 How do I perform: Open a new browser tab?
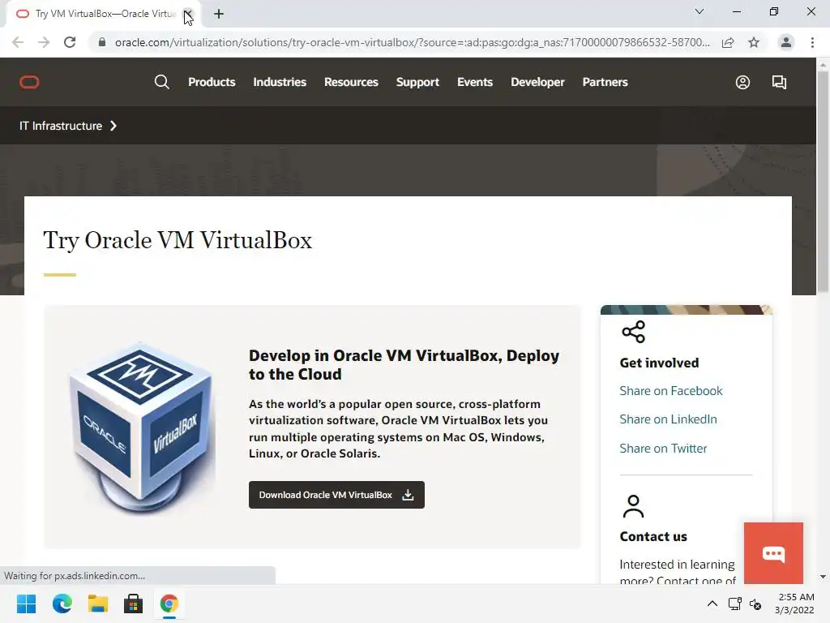219,14
